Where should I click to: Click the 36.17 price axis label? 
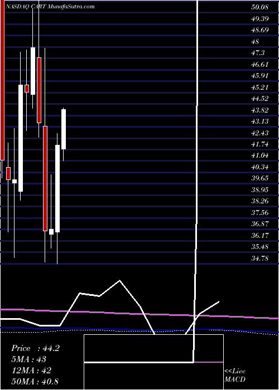259,235
